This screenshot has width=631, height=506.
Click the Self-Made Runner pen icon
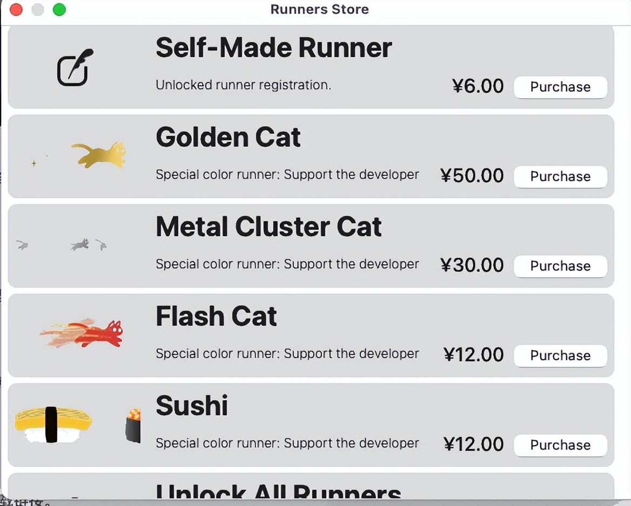pyautogui.click(x=75, y=68)
